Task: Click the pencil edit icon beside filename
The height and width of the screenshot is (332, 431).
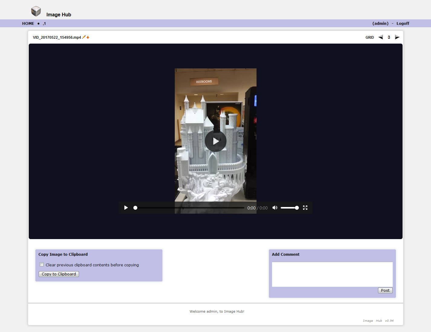Action: [x=84, y=37]
